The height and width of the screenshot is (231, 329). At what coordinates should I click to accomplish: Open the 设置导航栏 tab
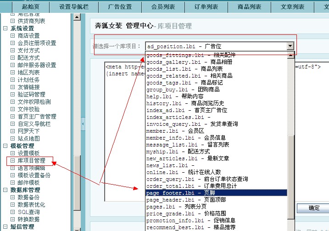[74, 7]
